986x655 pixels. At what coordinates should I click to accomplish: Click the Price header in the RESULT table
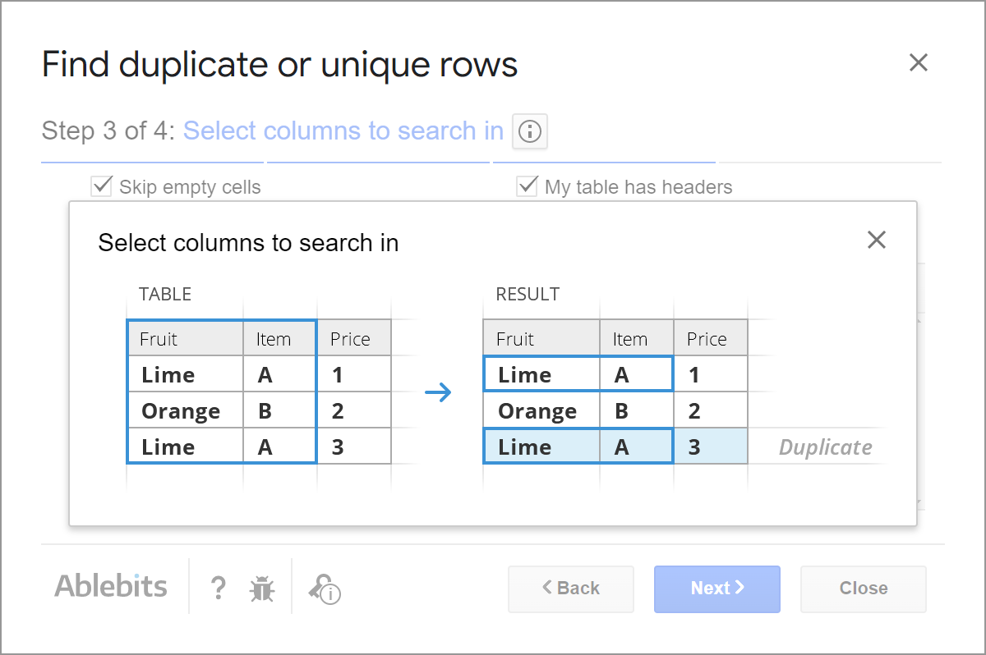pyautogui.click(x=708, y=338)
